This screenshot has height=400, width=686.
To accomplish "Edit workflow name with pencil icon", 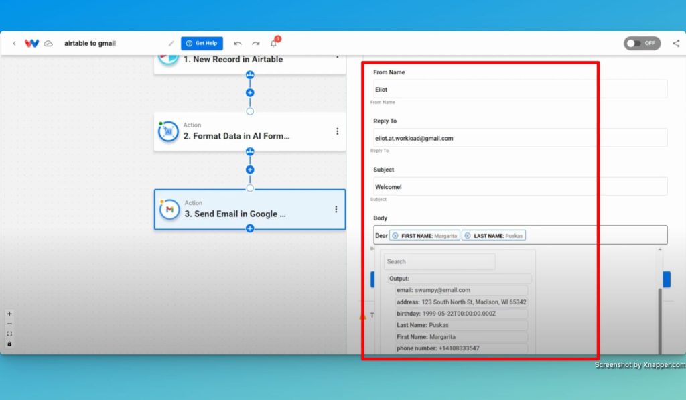I will tap(171, 44).
